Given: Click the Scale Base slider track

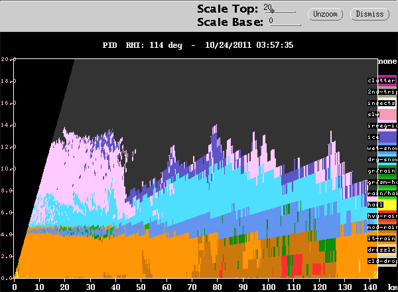Looking at the screenshot, I should [285, 25].
